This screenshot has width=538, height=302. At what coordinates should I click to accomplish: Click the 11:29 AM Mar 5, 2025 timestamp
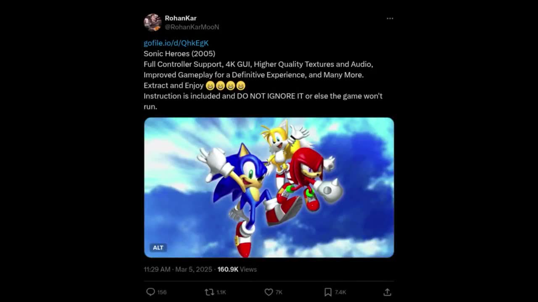coord(178,269)
